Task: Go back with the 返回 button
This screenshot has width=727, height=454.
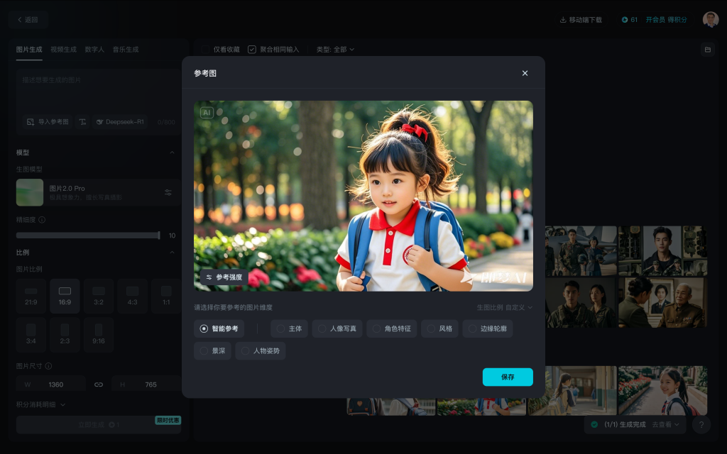Action: point(28,19)
